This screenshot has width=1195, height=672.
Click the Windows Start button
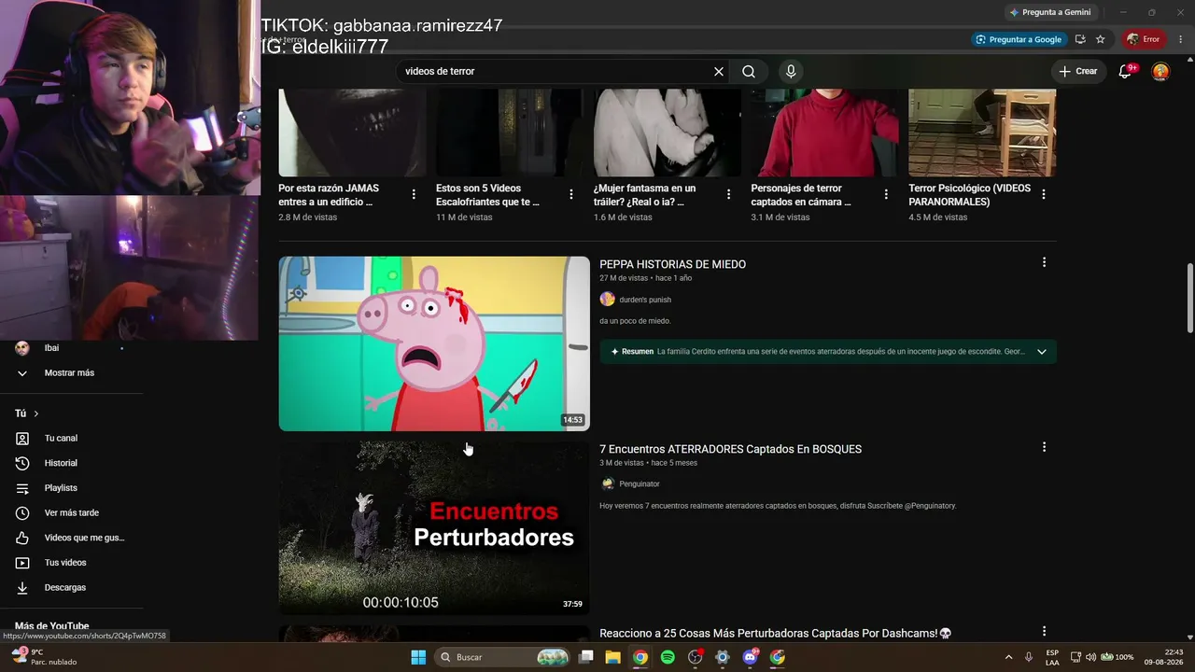(x=418, y=657)
